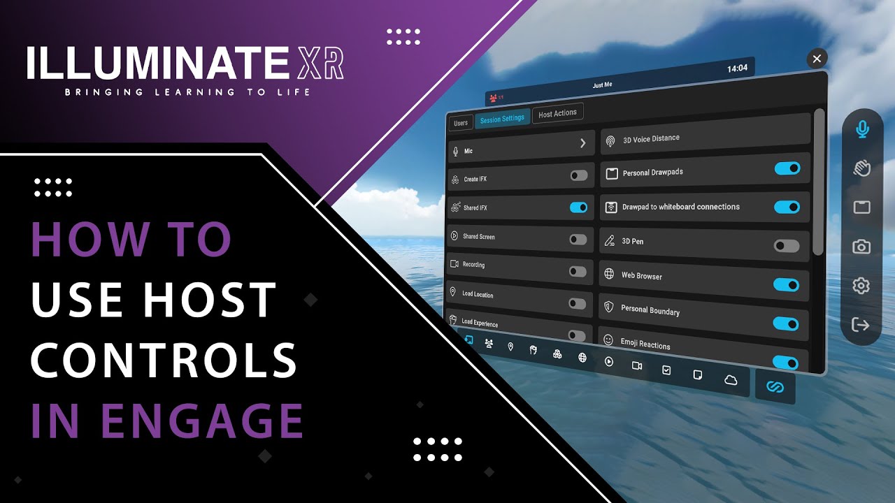Turn off the Web Browser toggle

(786, 285)
